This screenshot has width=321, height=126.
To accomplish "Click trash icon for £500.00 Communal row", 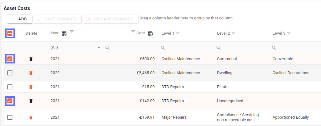I will pos(31,59).
